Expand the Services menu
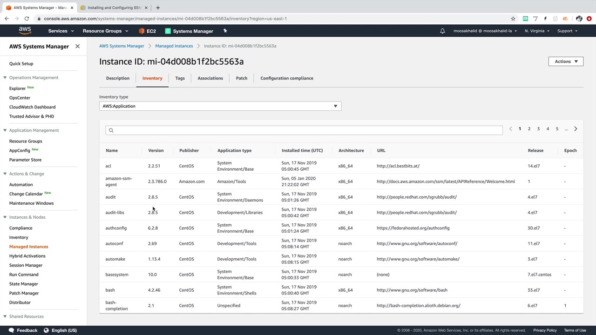 [x=61, y=31]
